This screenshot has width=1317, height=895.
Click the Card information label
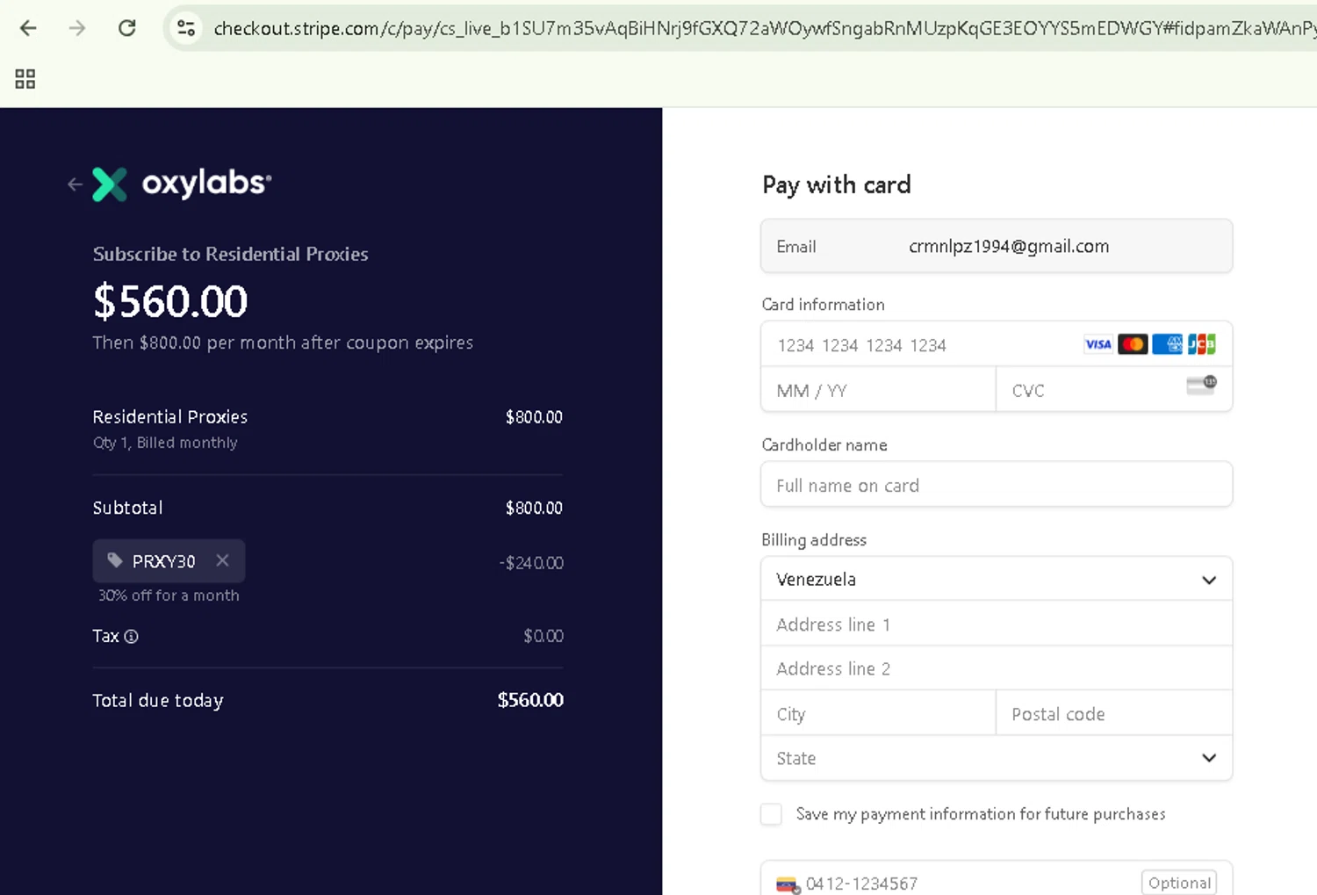point(823,304)
